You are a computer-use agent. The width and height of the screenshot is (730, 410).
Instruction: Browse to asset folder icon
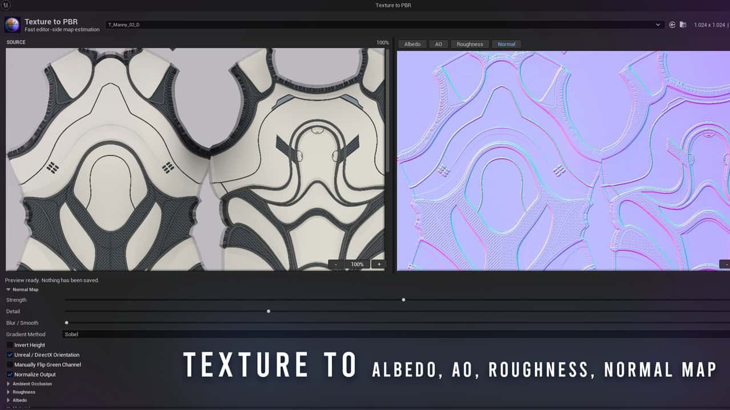(683, 25)
